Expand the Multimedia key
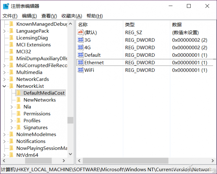Viewport: 217px width, 174px height. [x=4, y=72]
